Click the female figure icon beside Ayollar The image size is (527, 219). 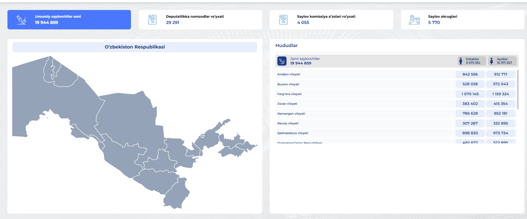point(492,61)
